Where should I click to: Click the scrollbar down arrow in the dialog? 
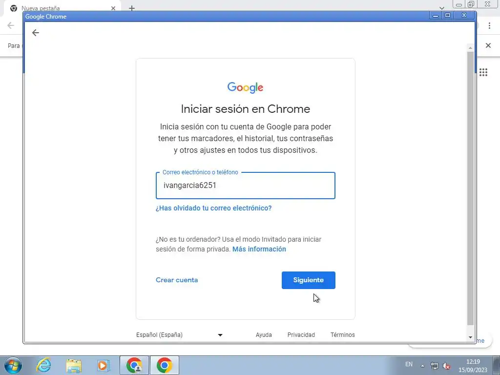pos(470,337)
